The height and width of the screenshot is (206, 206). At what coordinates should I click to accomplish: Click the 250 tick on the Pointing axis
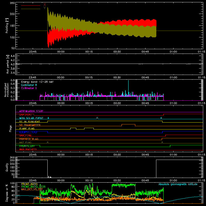12,3
